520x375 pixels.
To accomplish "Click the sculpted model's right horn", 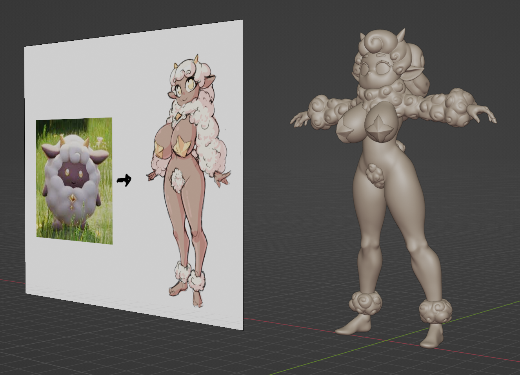I will (x=402, y=34).
